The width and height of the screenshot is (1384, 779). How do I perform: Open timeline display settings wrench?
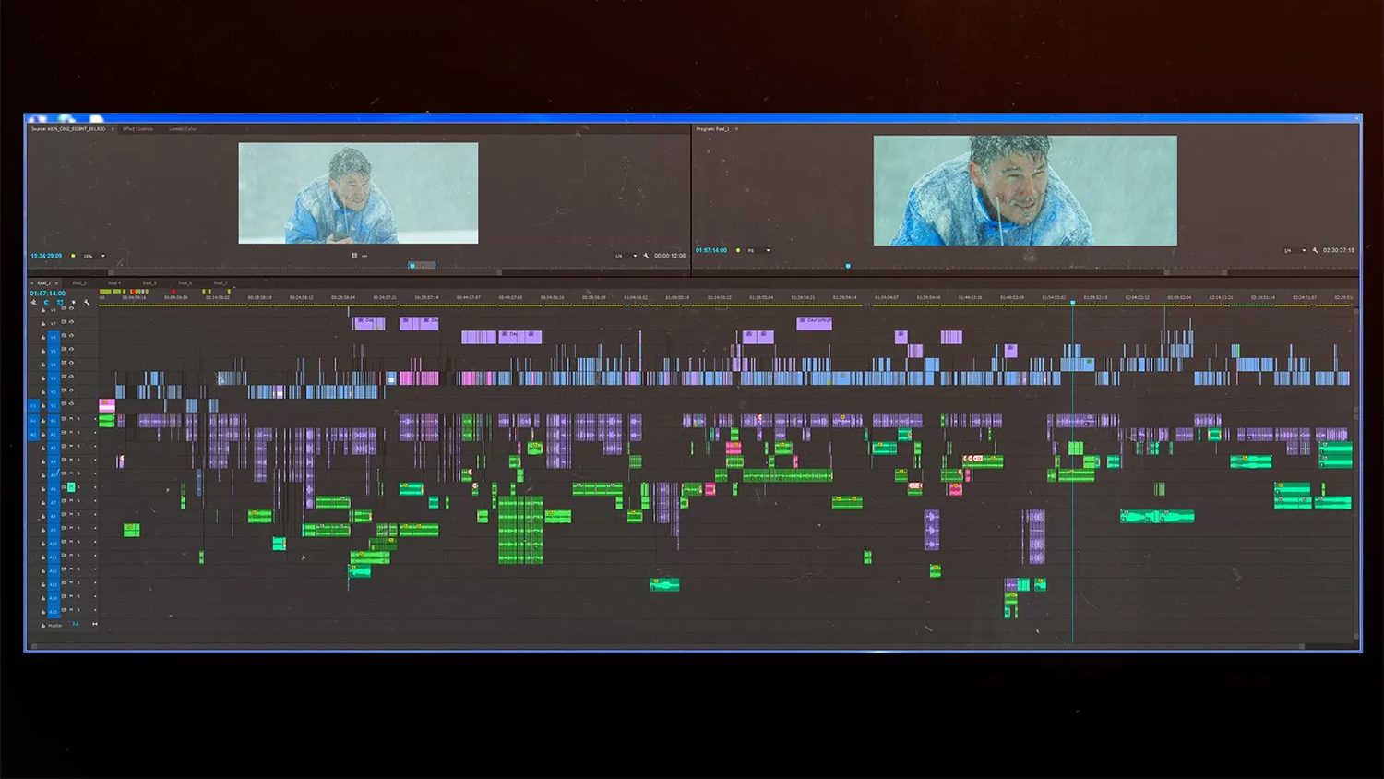click(87, 302)
